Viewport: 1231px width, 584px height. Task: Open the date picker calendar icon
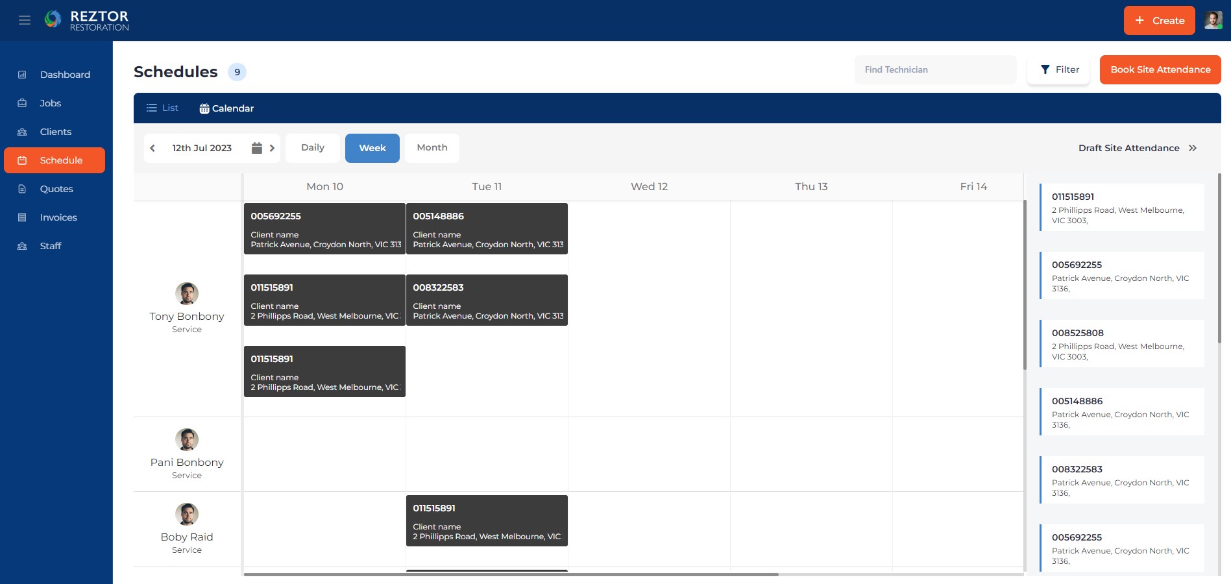[x=257, y=148]
